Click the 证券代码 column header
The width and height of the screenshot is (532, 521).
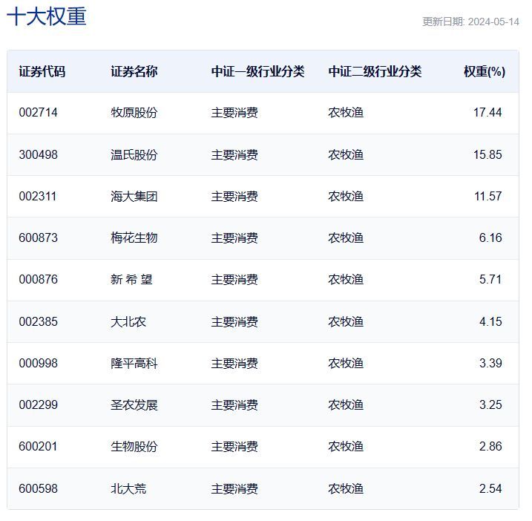click(x=42, y=71)
